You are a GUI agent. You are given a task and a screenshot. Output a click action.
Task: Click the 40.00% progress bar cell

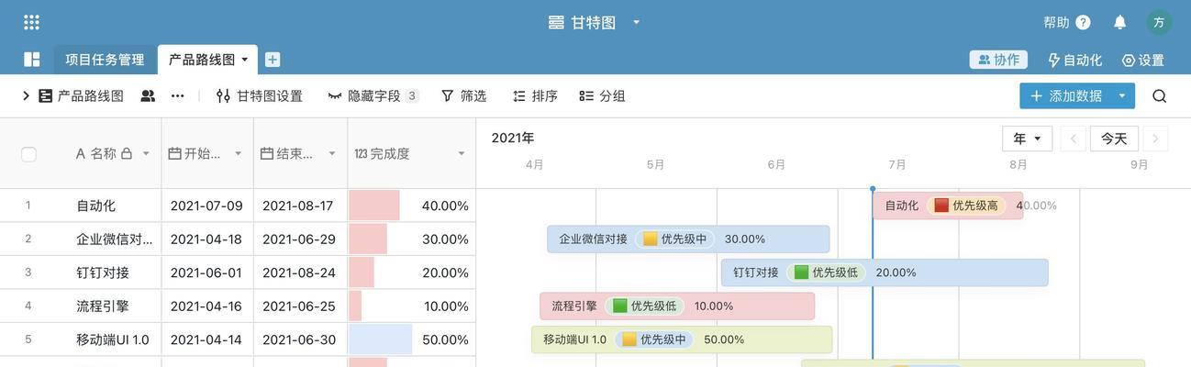click(x=411, y=206)
